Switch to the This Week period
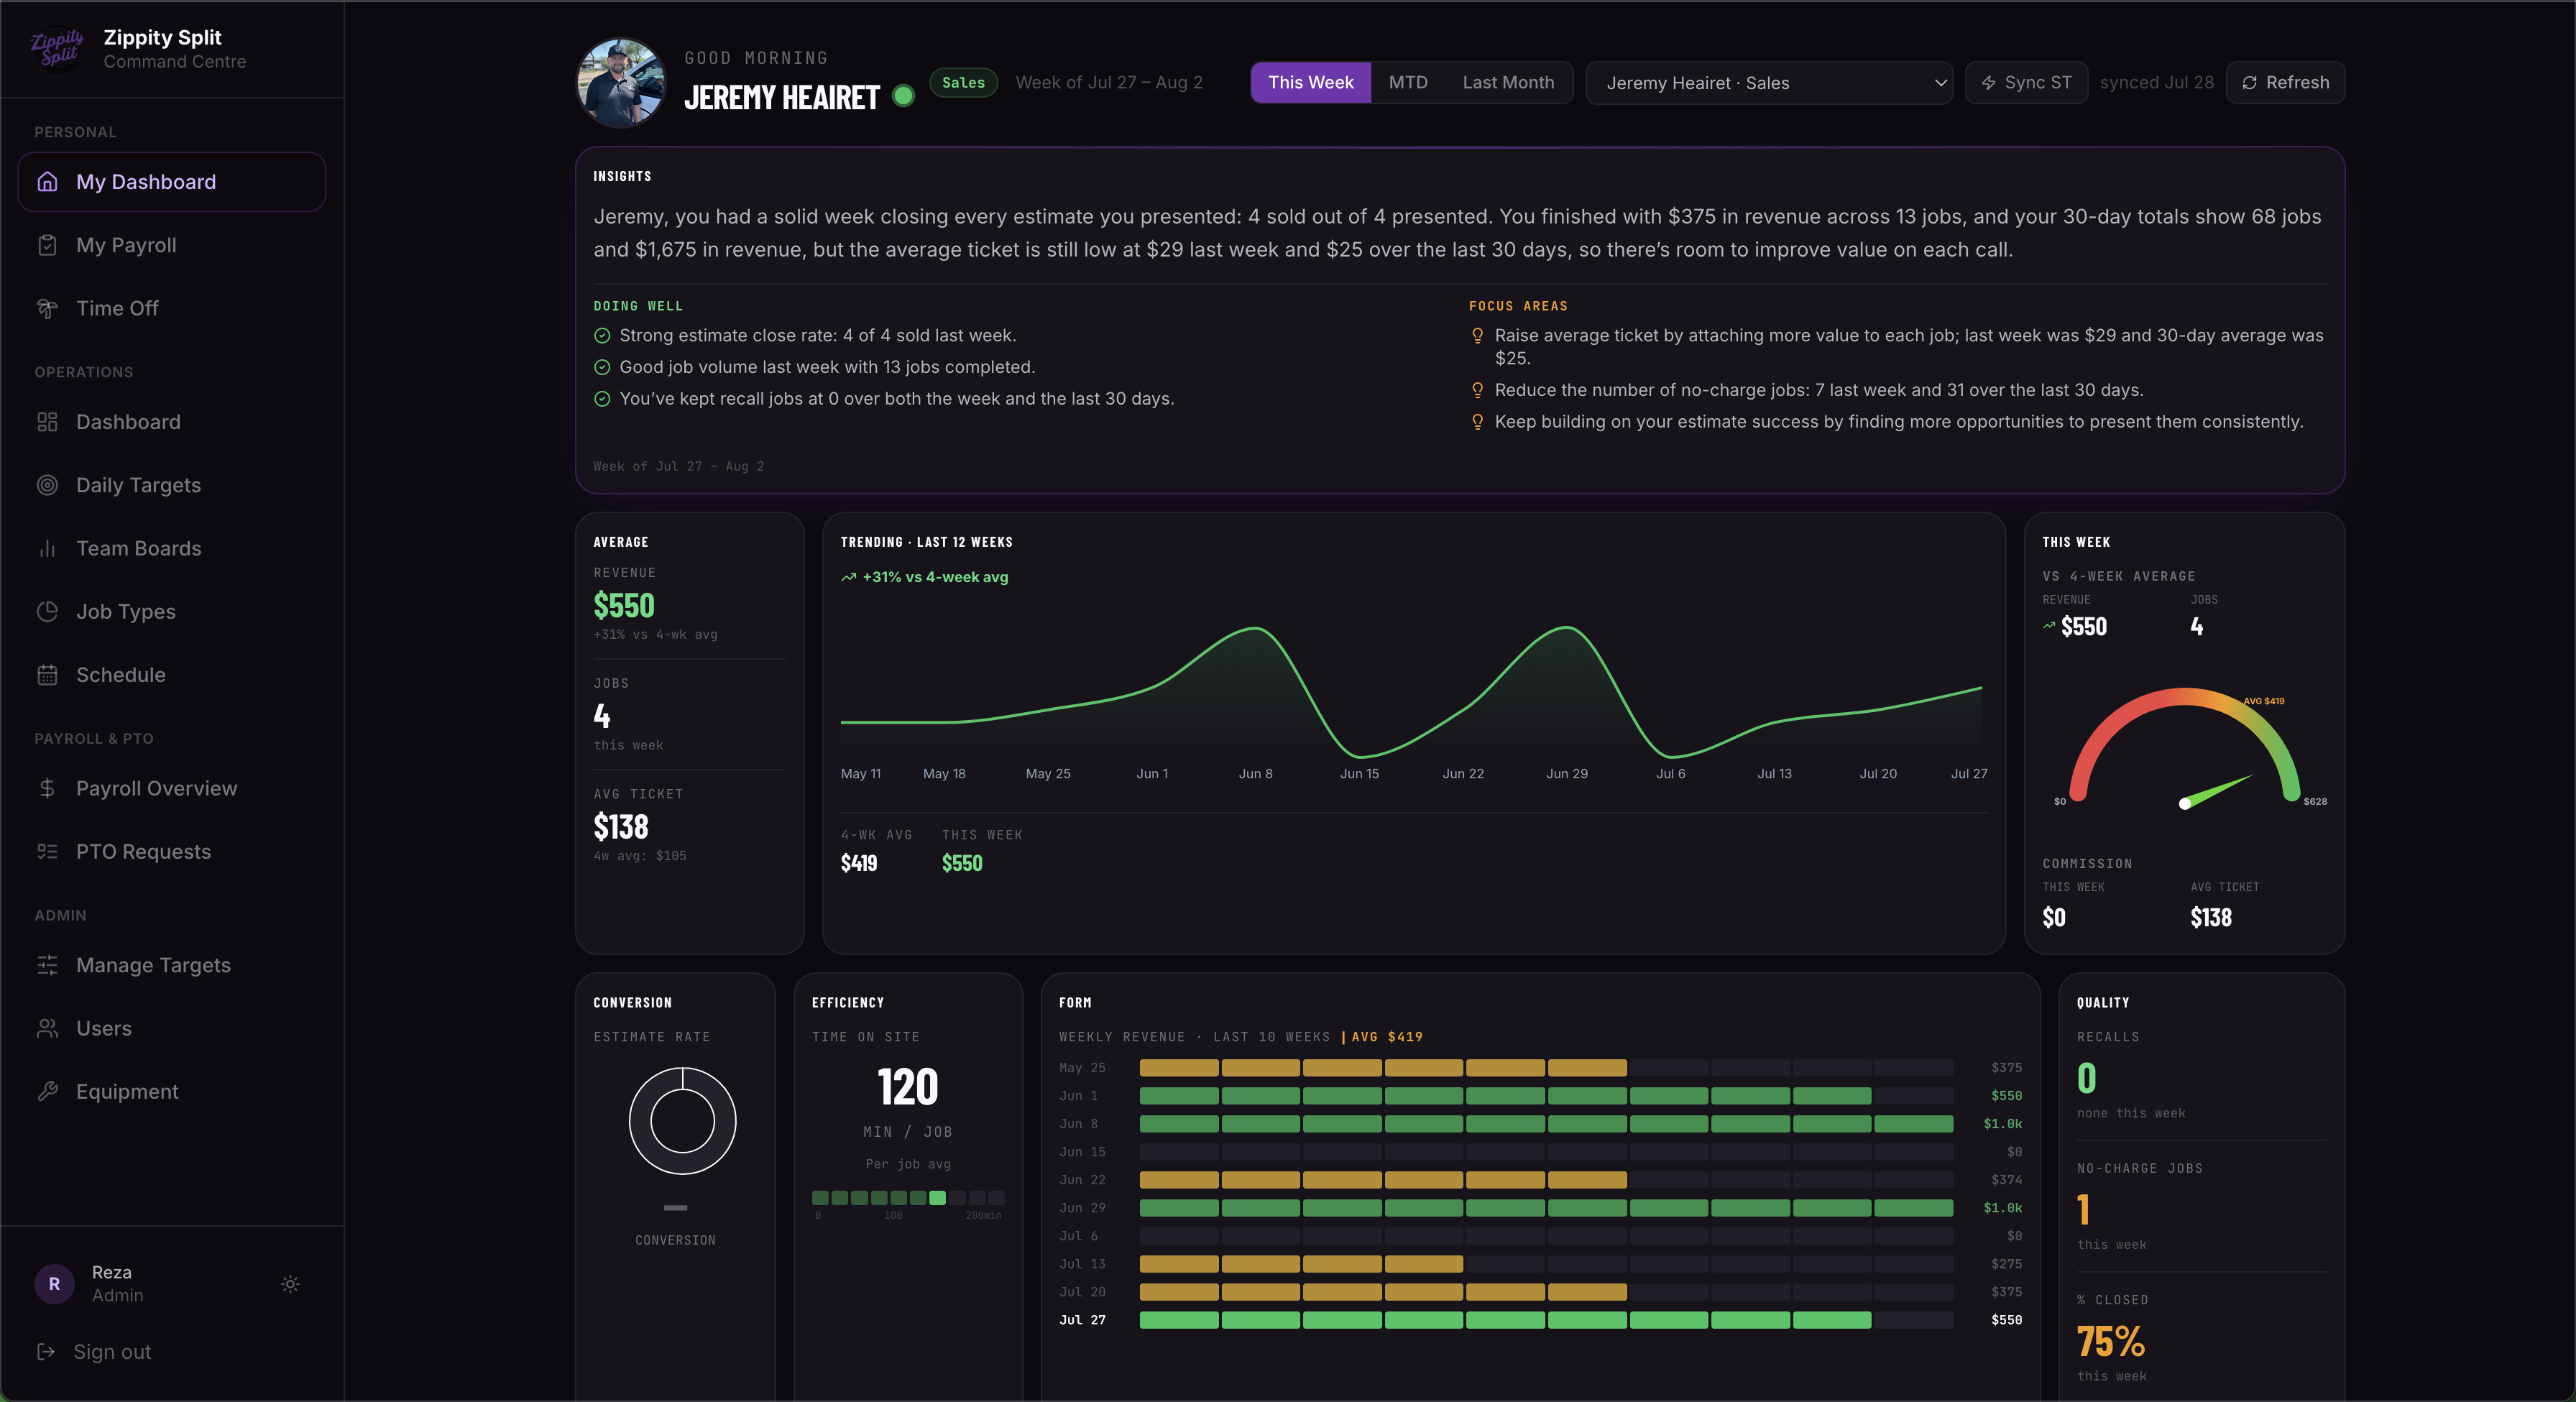 click(x=1310, y=83)
